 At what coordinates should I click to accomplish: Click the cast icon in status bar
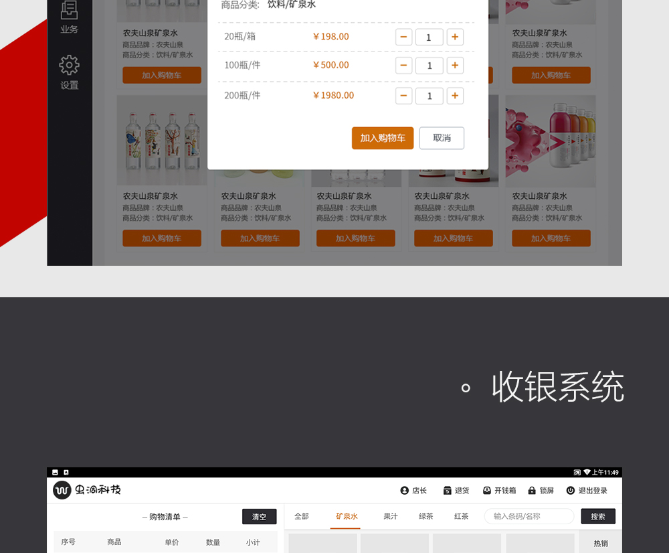pyautogui.click(x=577, y=472)
